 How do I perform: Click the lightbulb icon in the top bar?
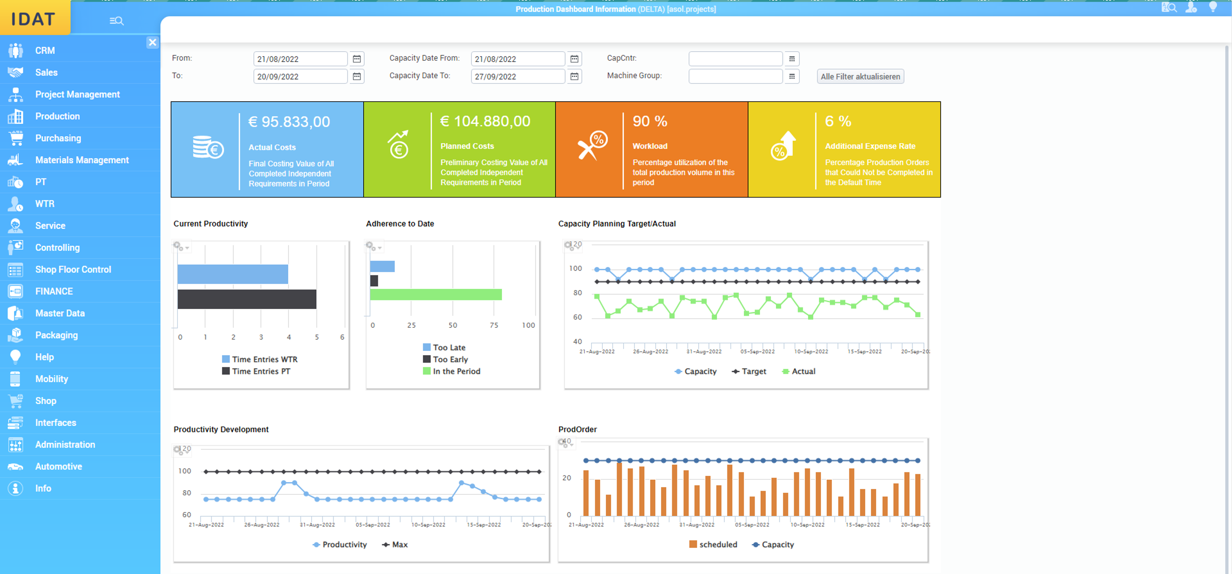(x=1212, y=7)
